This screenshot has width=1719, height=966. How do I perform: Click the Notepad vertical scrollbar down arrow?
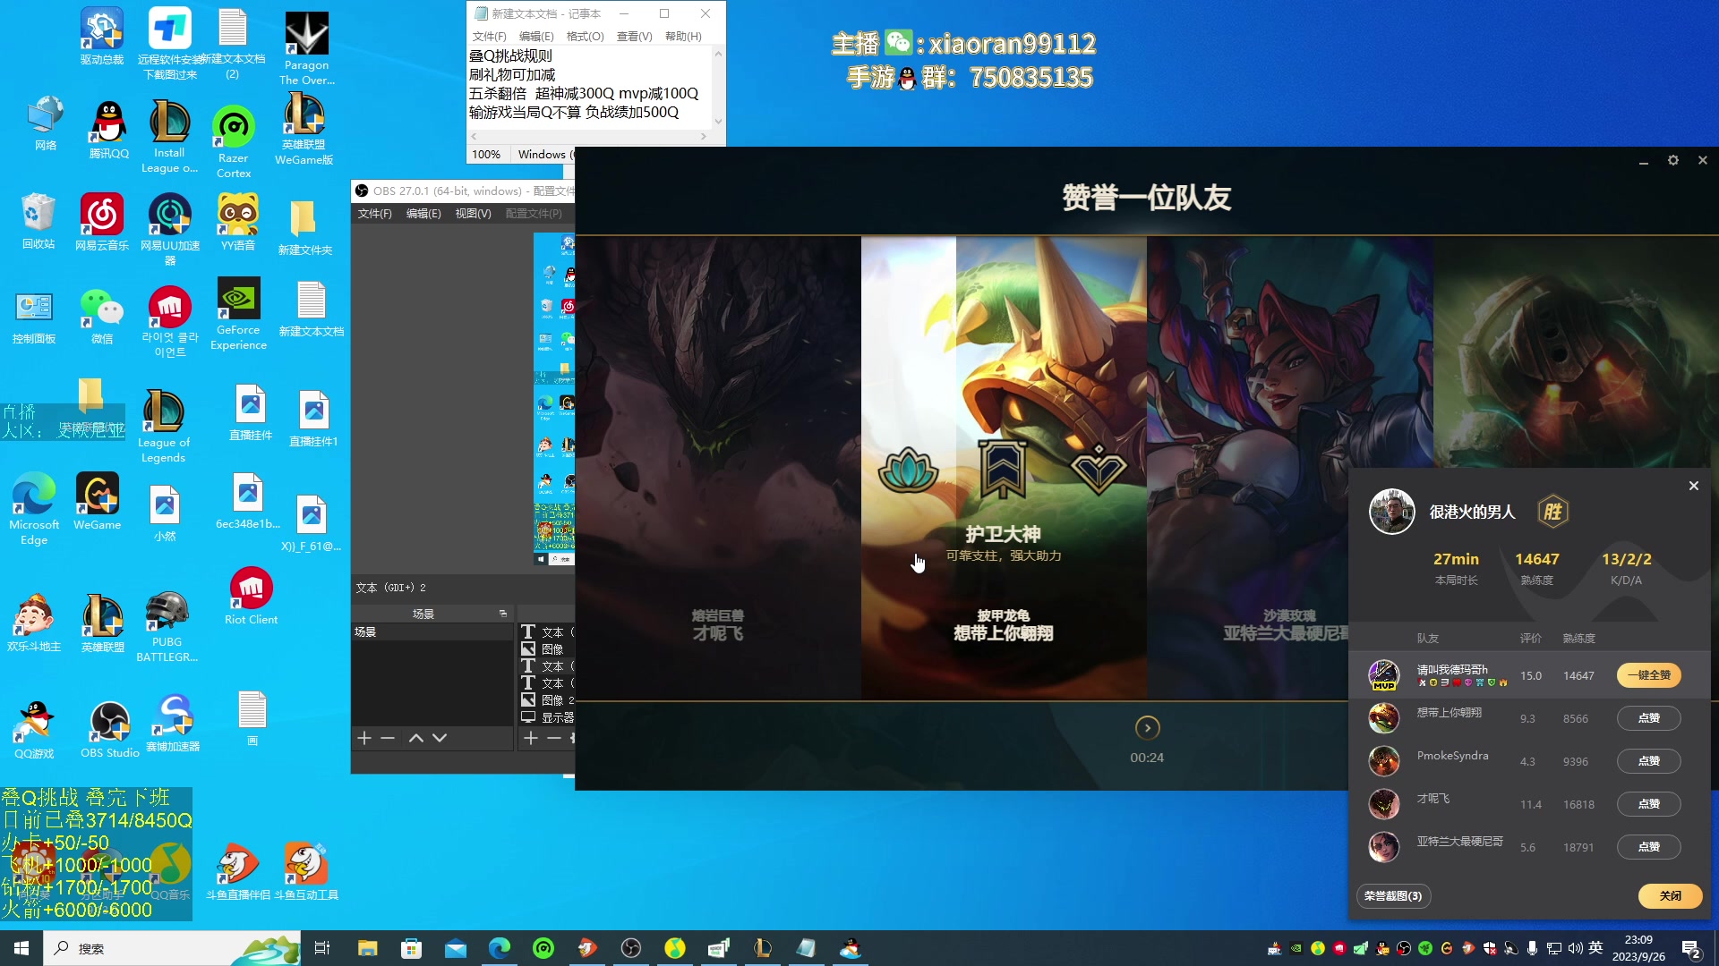718,122
